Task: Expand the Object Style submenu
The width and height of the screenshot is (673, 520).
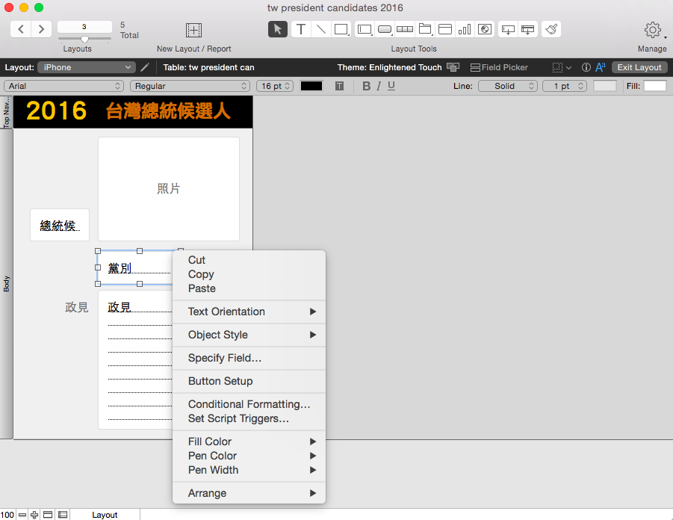Action: click(x=249, y=335)
